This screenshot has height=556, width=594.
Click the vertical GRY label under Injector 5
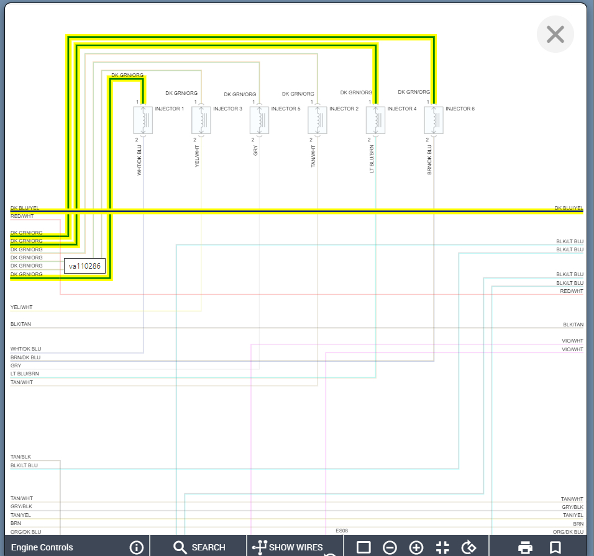[x=255, y=151]
